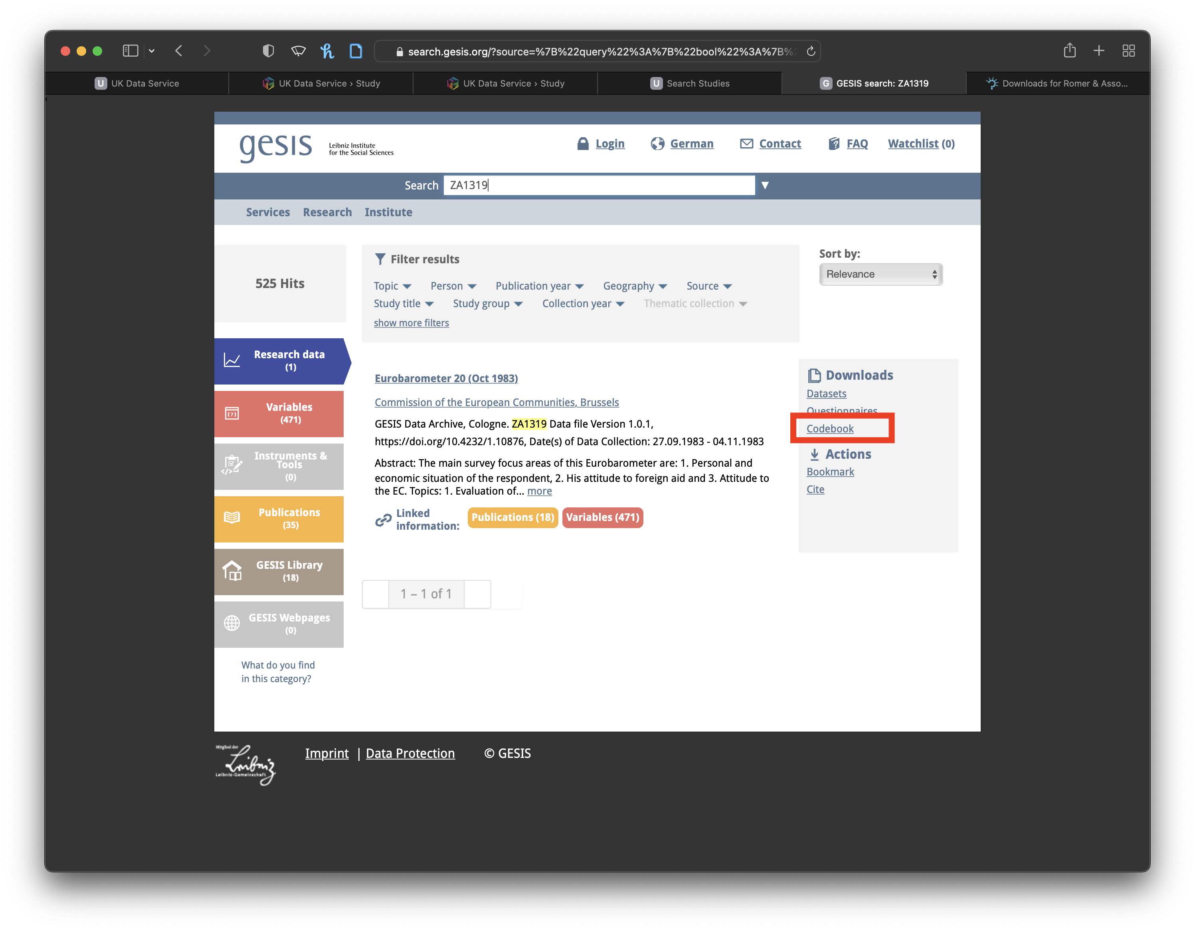Viewport: 1195px width, 931px height.
Task: Click the Share icon in Safari toolbar
Action: coord(1070,51)
